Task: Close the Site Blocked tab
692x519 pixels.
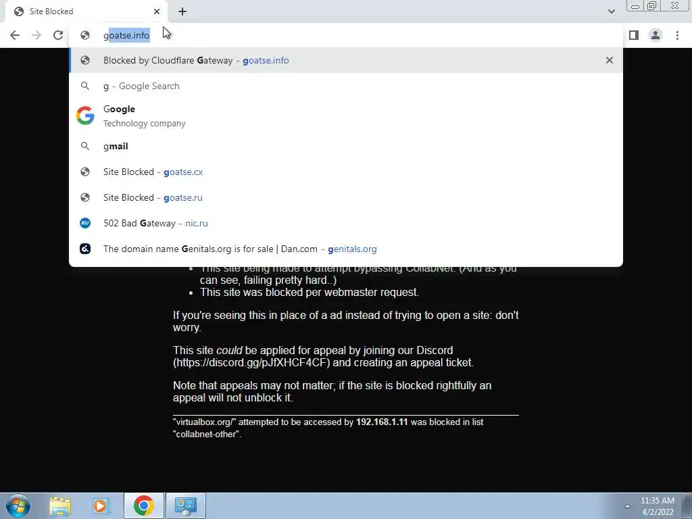Action: point(157,11)
